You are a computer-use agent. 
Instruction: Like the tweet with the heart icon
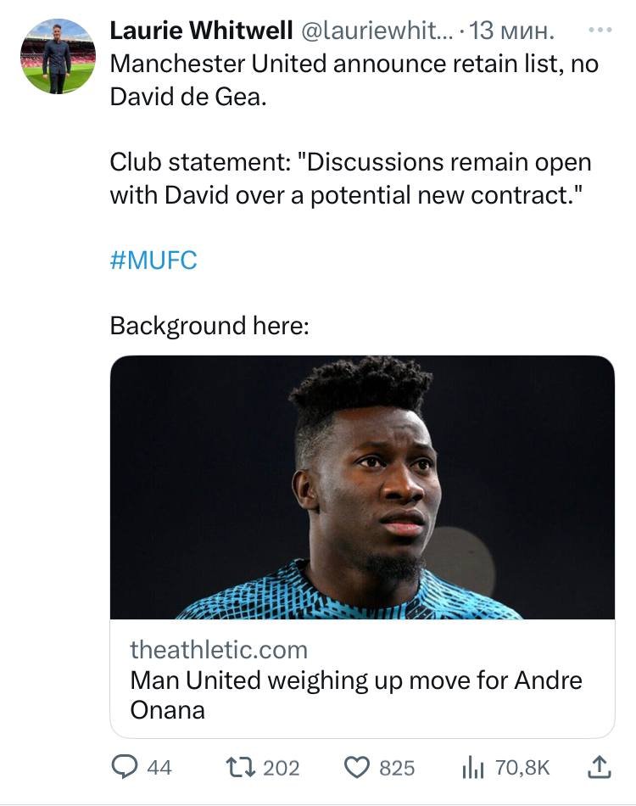point(357,767)
